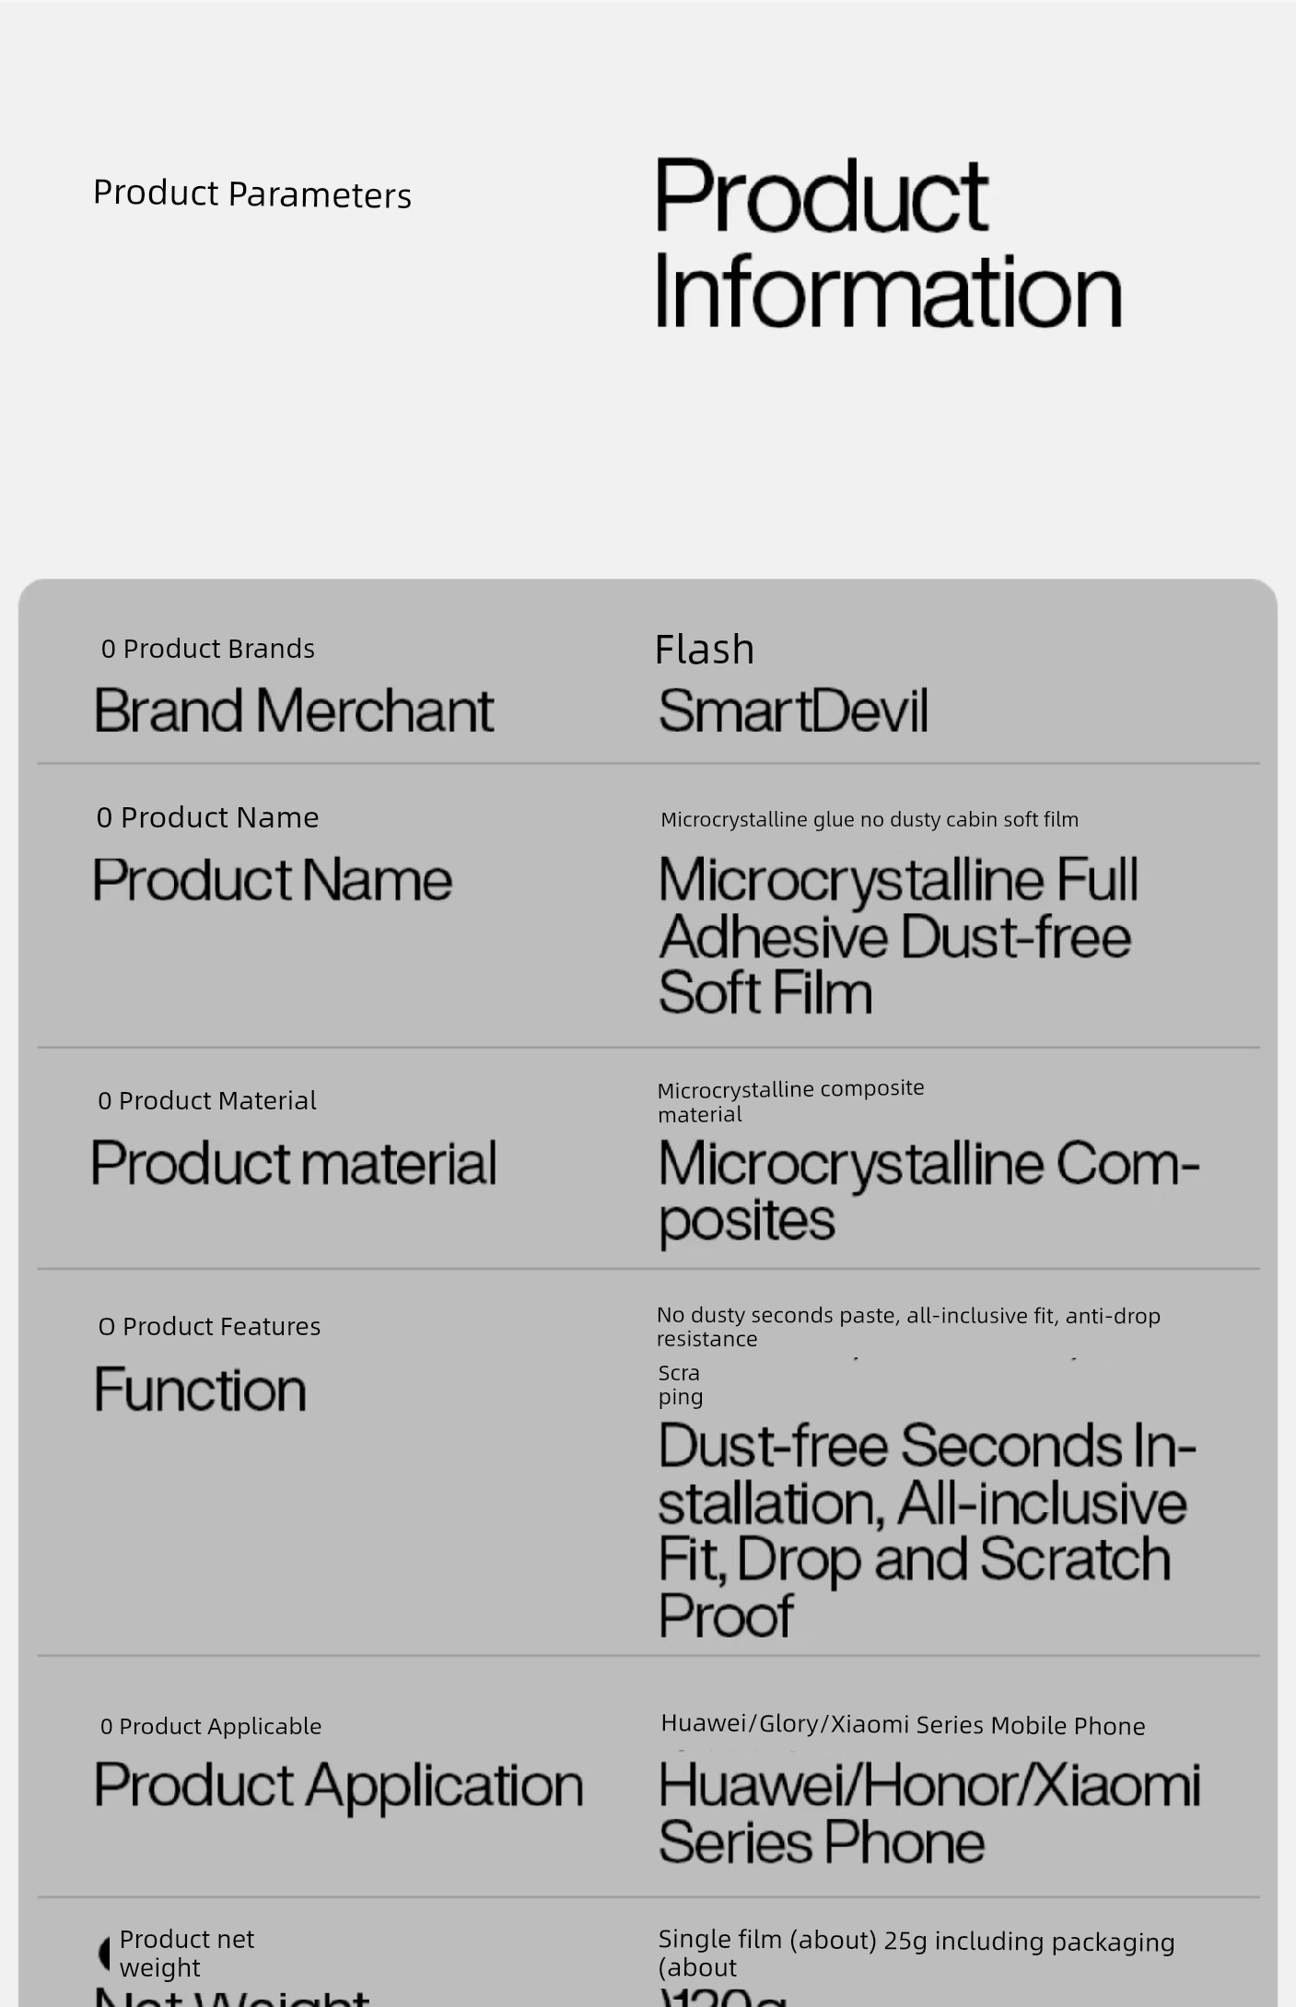The image size is (1296, 2007).
Task: Select the small "0 Product Brands" caption
Action: pos(208,649)
